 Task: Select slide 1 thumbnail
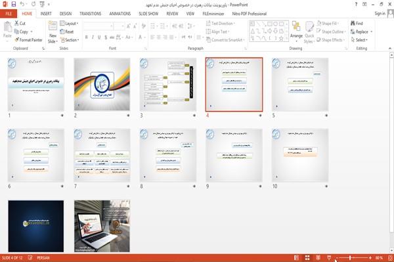(x=36, y=85)
